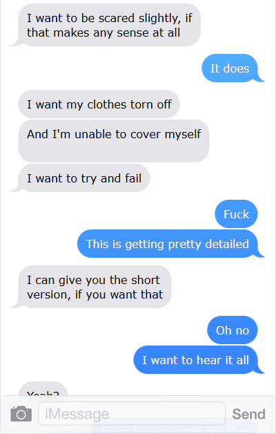Click the single-word 'Fuck' blue bubble
This screenshot has height=434, width=276.
pos(236,214)
